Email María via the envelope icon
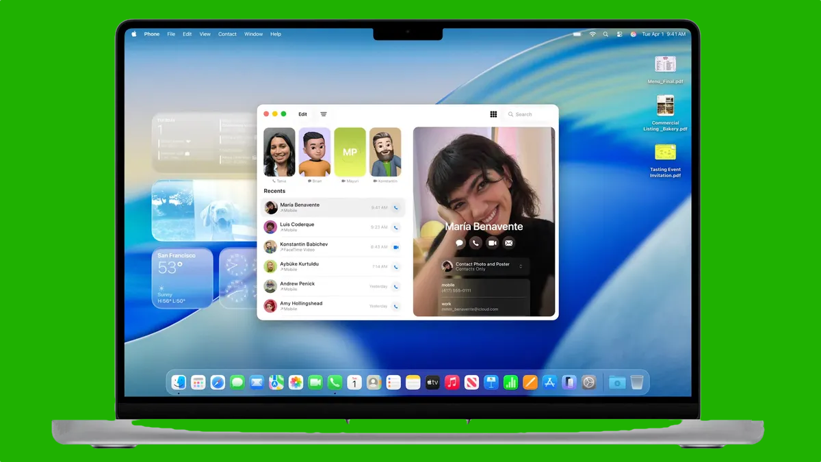 (508, 243)
